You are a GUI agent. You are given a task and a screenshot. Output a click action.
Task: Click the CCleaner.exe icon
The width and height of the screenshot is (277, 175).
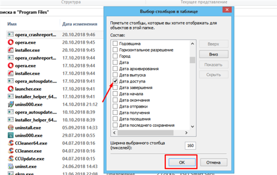pyautogui.click(x=11, y=151)
